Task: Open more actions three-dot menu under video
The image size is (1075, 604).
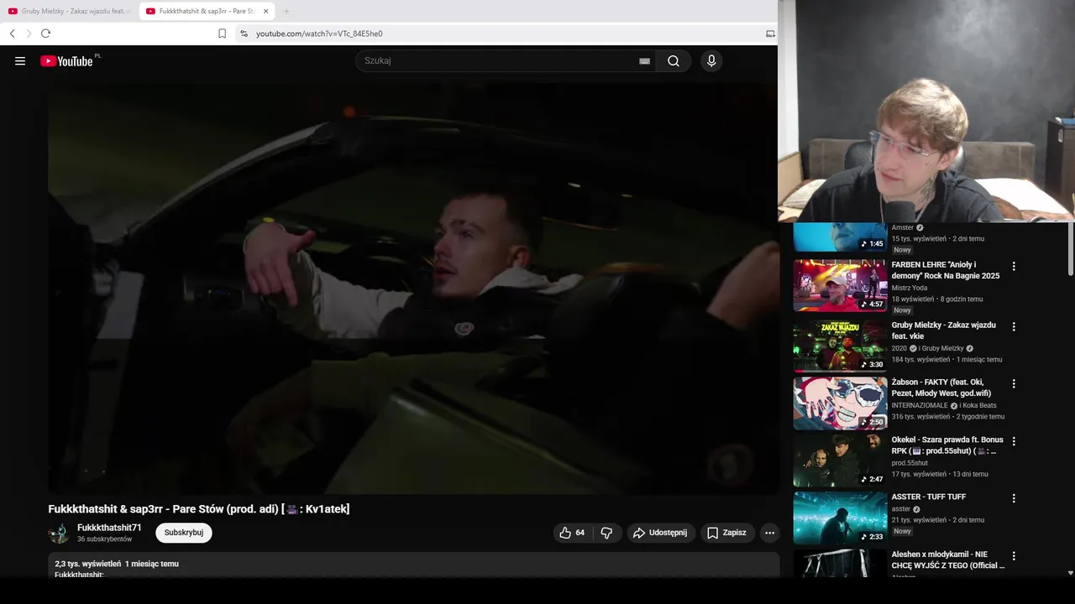Action: [x=769, y=533]
